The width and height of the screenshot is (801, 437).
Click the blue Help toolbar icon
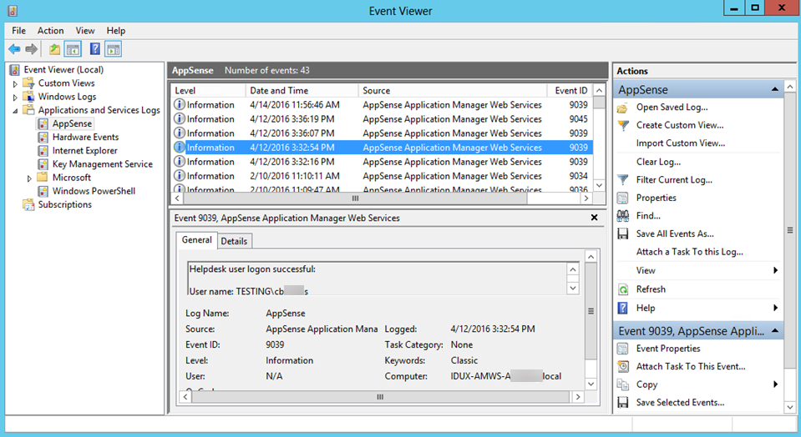point(94,49)
